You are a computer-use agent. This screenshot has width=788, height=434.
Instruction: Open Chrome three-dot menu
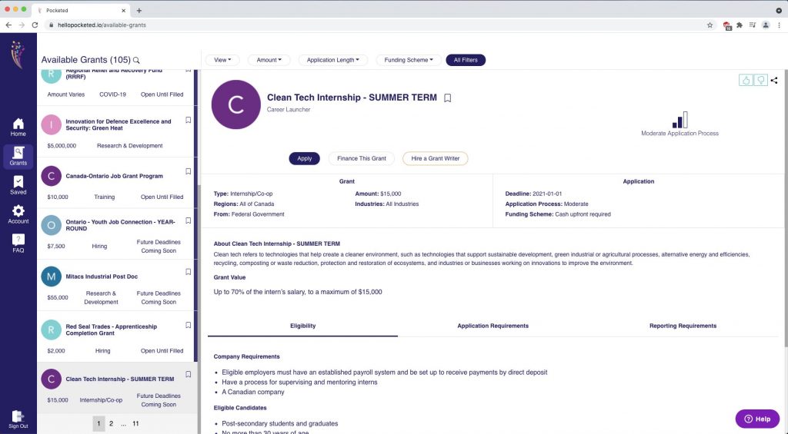779,25
